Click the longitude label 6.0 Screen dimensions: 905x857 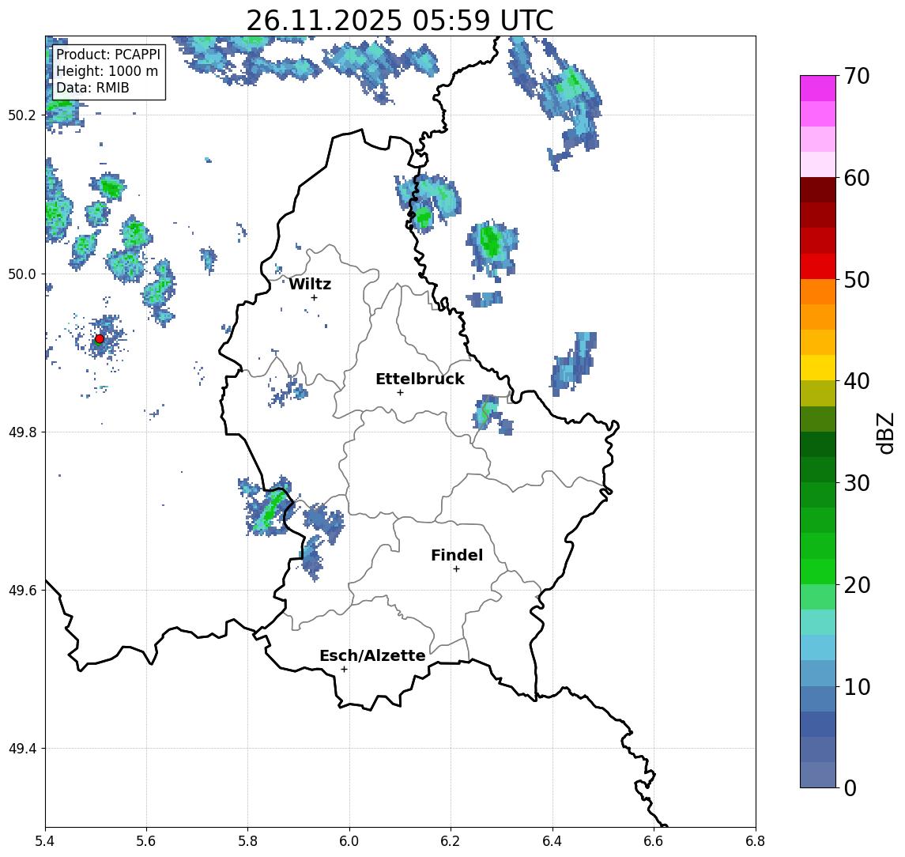349,840
